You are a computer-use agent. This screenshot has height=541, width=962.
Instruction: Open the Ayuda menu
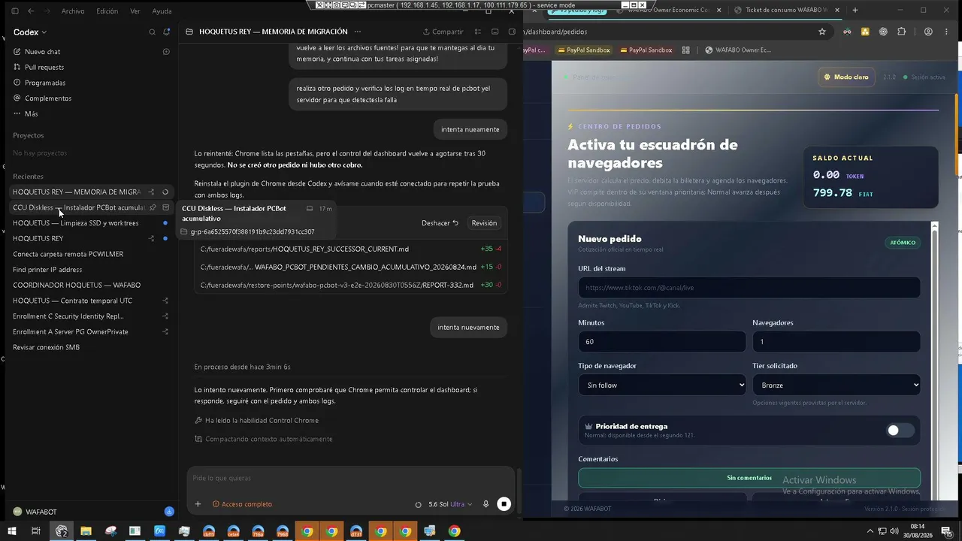(162, 11)
